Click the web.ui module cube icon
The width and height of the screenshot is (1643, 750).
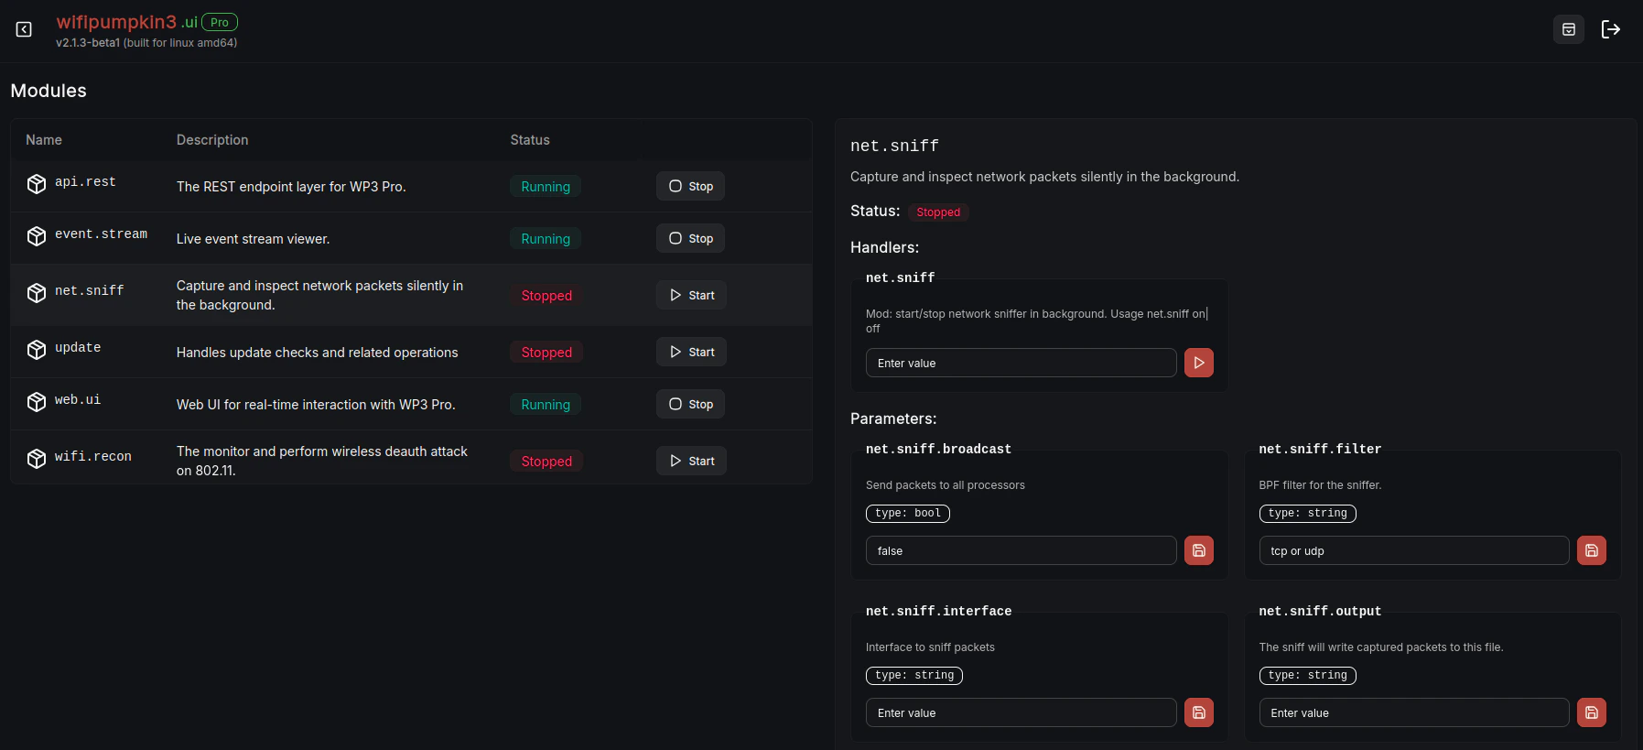click(x=37, y=402)
